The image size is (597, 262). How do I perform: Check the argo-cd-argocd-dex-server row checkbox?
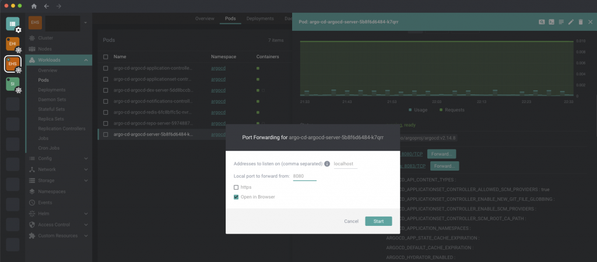tap(106, 90)
